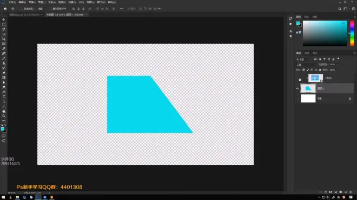Select the Crop tool
357x200 pixels.
point(4,39)
